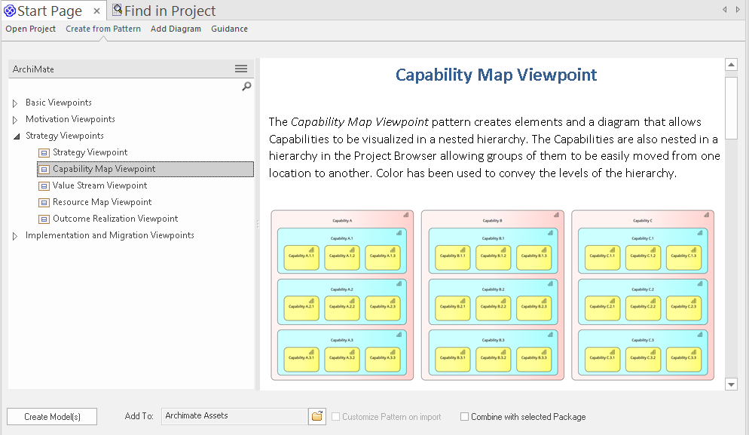Enable Combine with selected Package checkbox
The height and width of the screenshot is (435, 749).
point(464,417)
